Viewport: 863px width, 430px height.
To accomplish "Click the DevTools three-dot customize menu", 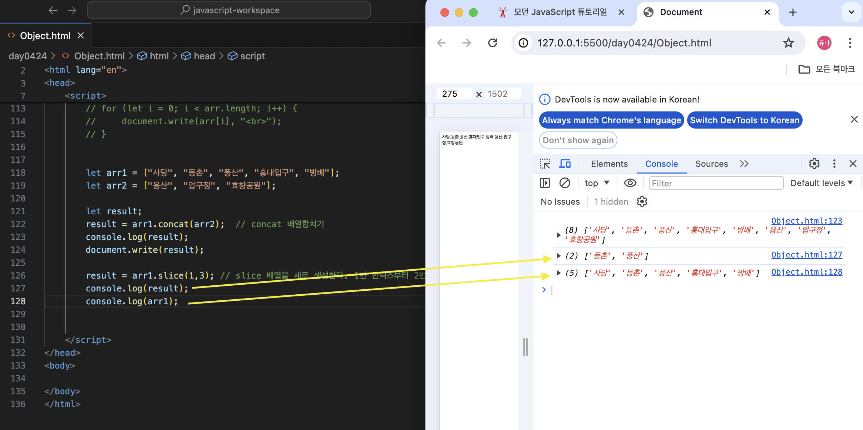I will (x=834, y=164).
